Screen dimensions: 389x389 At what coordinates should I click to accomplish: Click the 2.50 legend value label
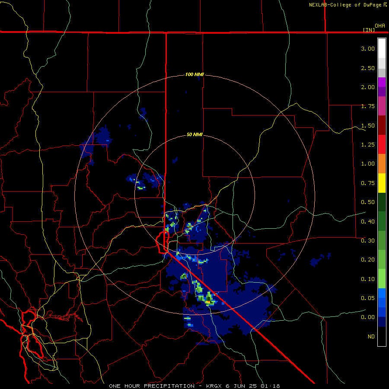[x=368, y=68]
